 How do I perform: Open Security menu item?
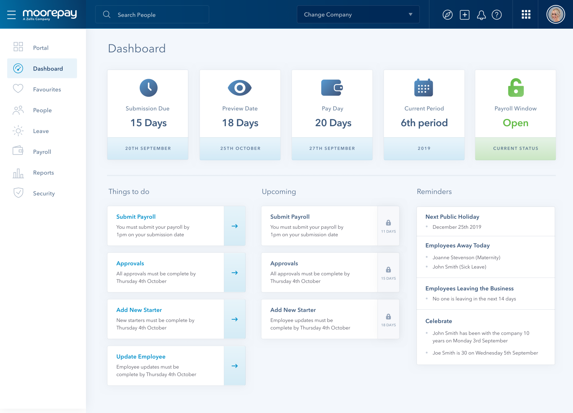[42, 193]
